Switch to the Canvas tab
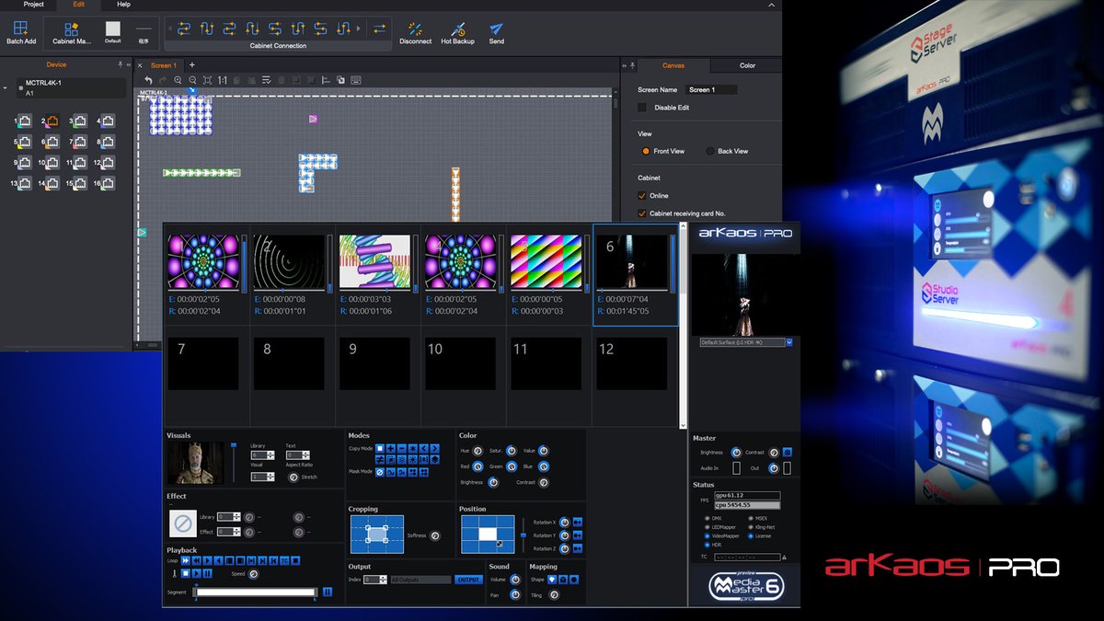This screenshot has width=1104, height=621. 673,65
